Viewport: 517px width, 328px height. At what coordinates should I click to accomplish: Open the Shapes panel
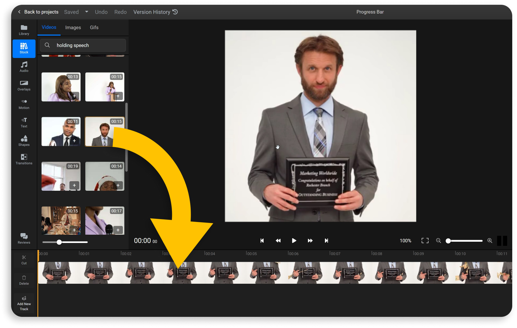24,141
